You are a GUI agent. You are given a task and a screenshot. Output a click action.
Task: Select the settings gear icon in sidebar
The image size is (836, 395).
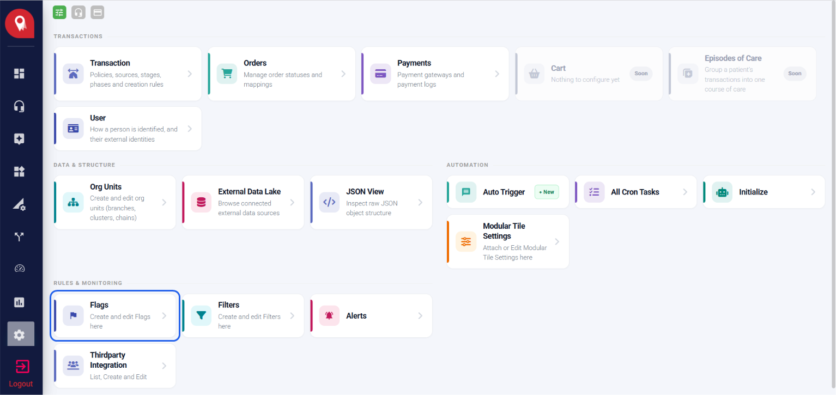[20, 335]
